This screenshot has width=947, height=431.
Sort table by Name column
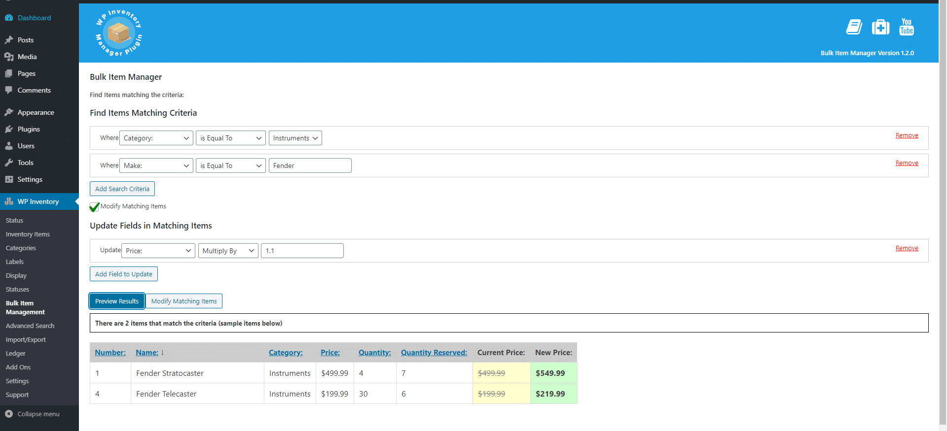pos(147,353)
